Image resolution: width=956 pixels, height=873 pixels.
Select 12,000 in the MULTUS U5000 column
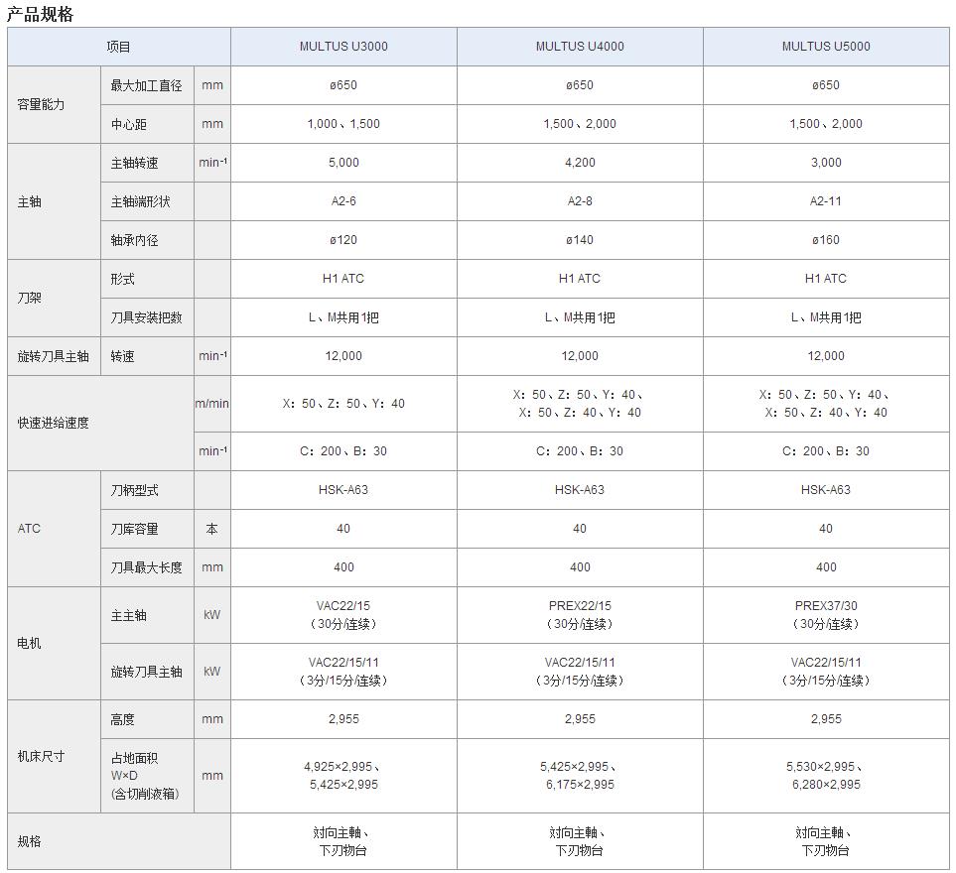click(826, 356)
